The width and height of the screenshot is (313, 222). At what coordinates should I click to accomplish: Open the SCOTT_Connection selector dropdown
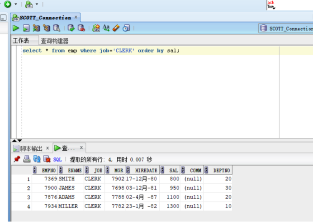[286, 28]
